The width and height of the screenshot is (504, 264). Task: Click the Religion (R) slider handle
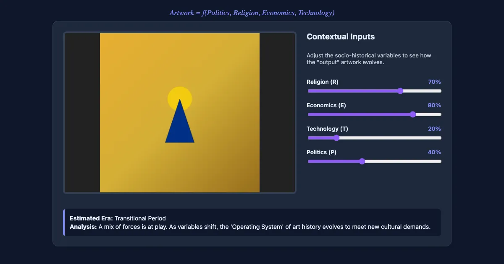400,91
